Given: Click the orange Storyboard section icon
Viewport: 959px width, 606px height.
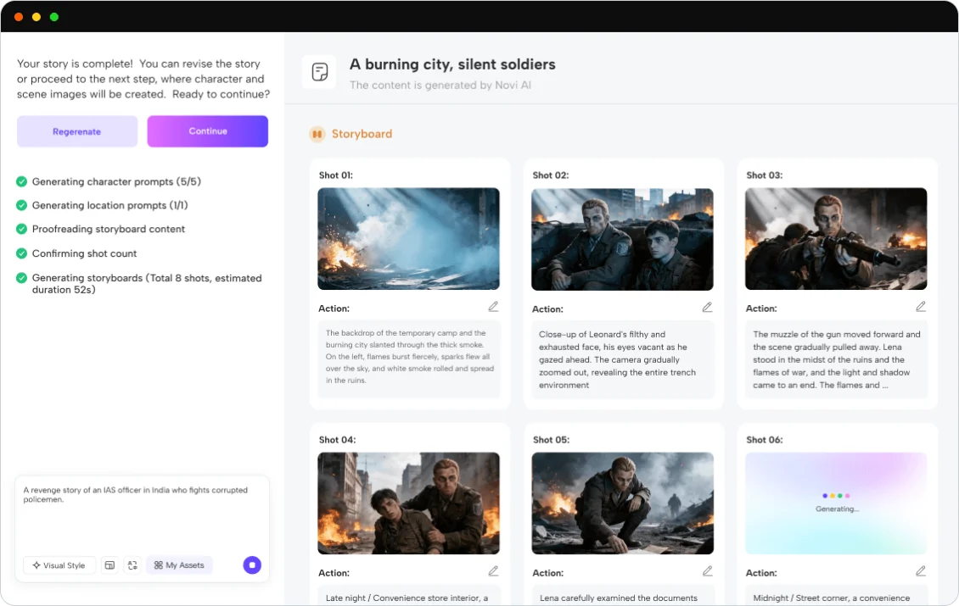Looking at the screenshot, I should click(x=317, y=134).
